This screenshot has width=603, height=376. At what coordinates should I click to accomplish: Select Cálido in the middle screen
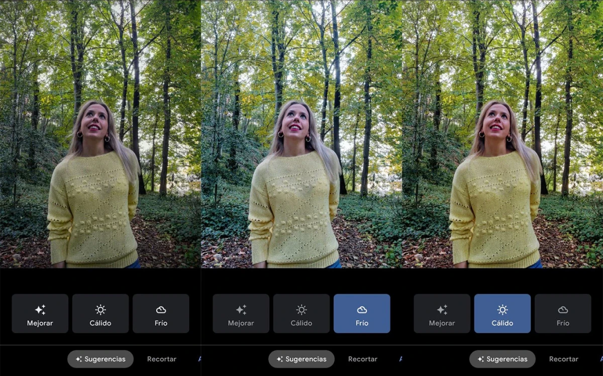pos(301,314)
